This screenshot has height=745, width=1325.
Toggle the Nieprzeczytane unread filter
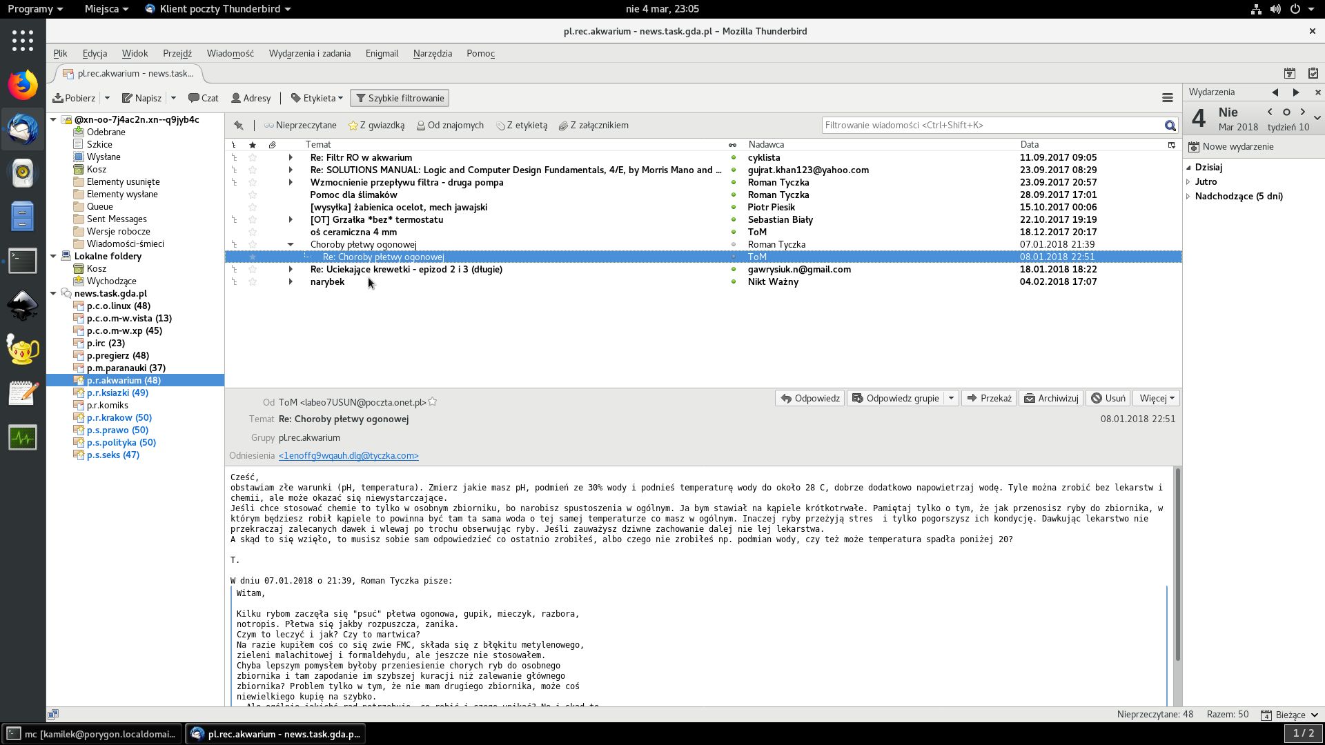[x=300, y=126]
